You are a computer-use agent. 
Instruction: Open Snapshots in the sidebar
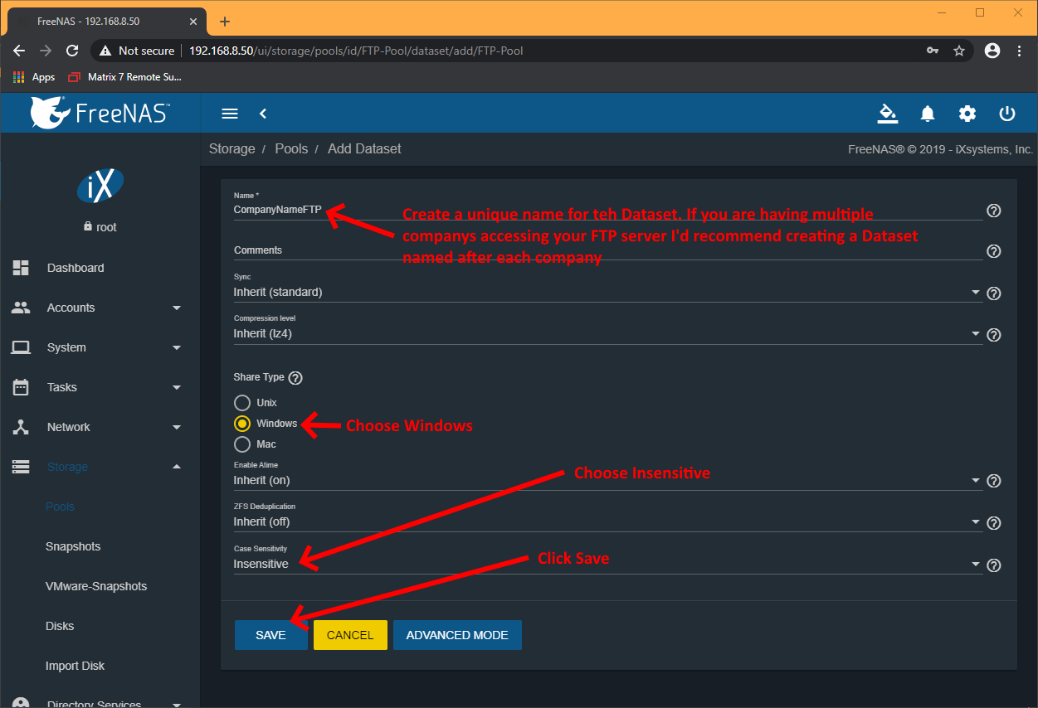pyautogui.click(x=73, y=546)
